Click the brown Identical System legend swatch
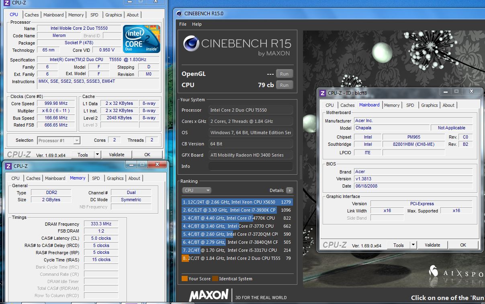This screenshot has height=304, width=485. [215, 279]
